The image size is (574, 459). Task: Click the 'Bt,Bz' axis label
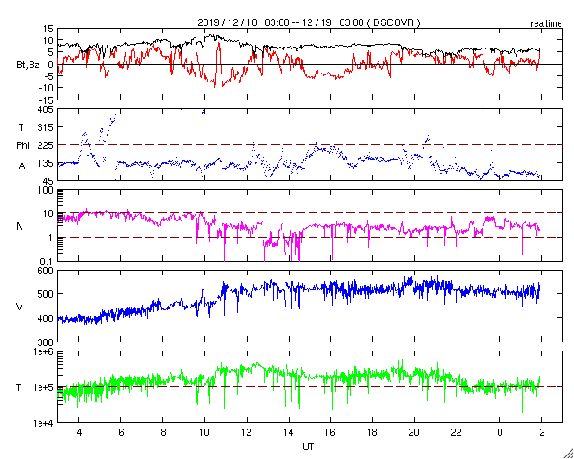[x=27, y=66]
